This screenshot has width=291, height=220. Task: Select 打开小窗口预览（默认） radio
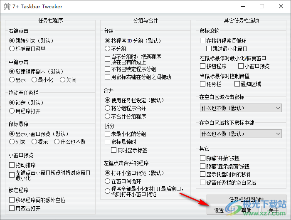pos(107,173)
